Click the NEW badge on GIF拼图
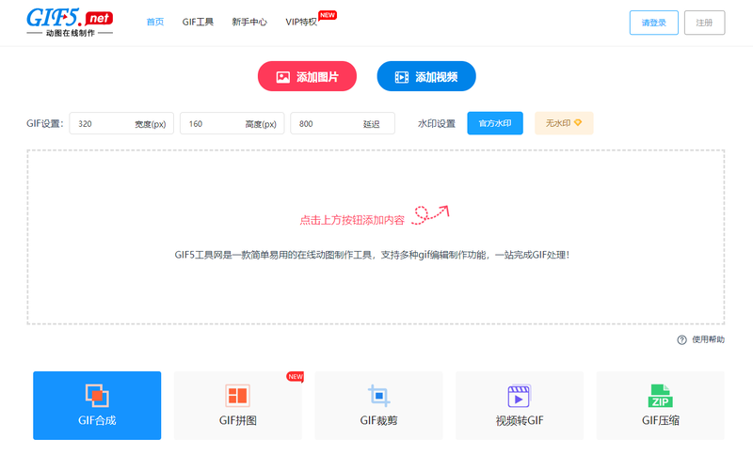The width and height of the screenshot is (753, 455). (x=295, y=376)
